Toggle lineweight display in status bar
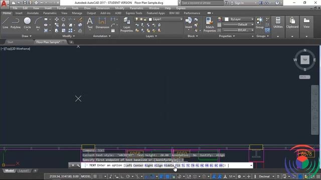The image size is (321, 180). [x=161, y=176]
